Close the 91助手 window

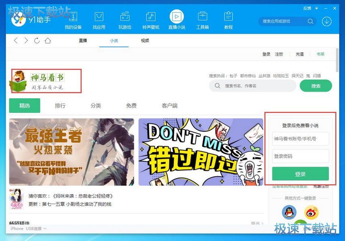tap(335, 9)
